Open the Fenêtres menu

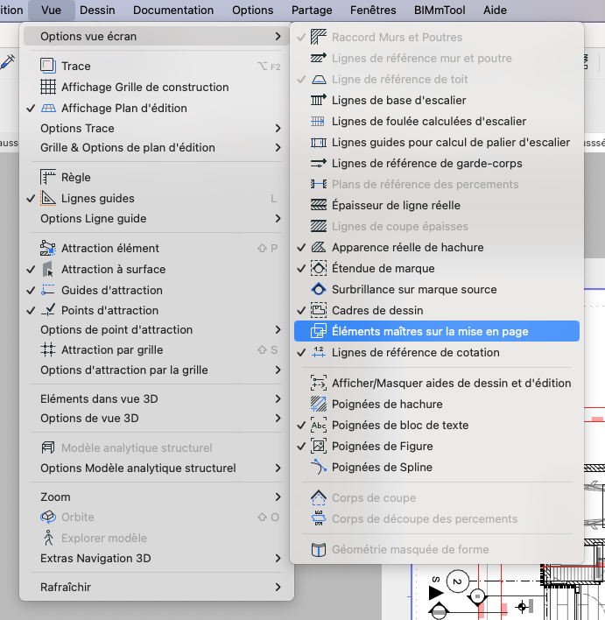click(373, 10)
